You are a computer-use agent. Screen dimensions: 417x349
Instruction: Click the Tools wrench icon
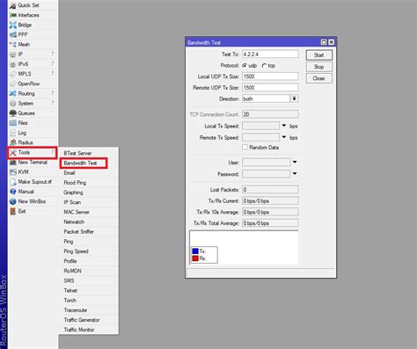(x=13, y=152)
